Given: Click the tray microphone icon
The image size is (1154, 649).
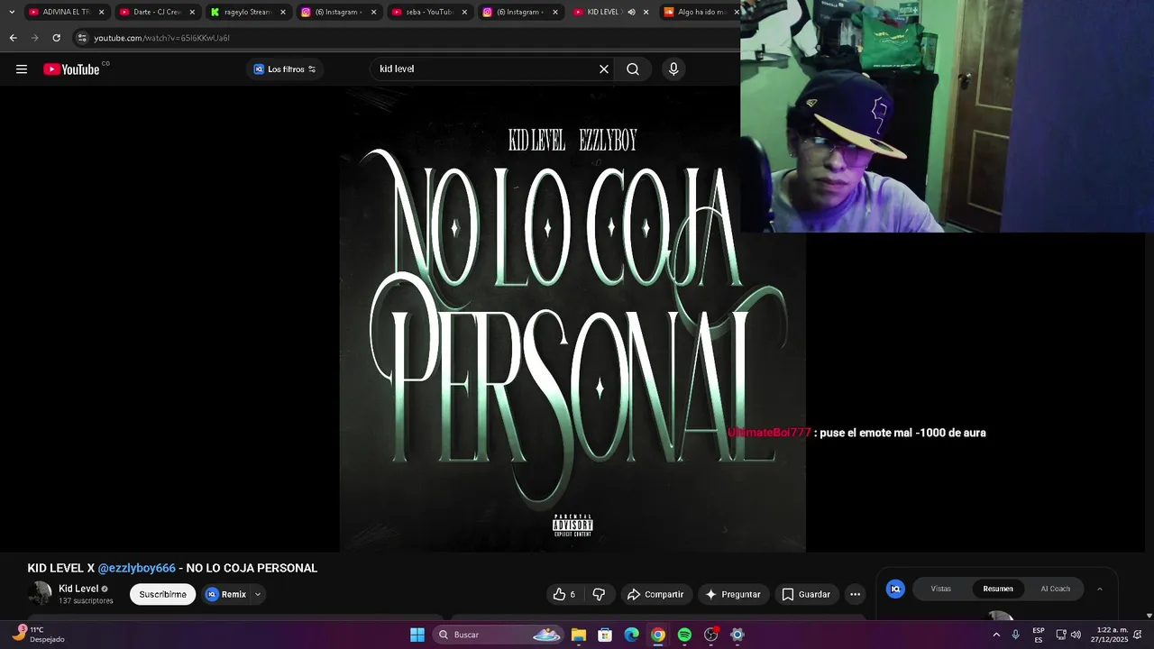Looking at the screenshot, I should (x=1015, y=635).
